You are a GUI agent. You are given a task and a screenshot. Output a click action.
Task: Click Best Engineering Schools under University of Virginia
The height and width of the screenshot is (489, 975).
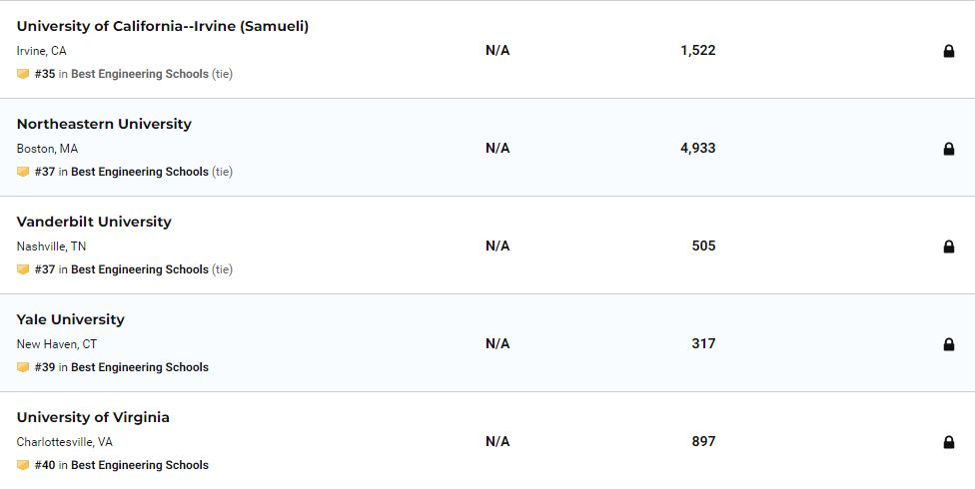coord(139,465)
